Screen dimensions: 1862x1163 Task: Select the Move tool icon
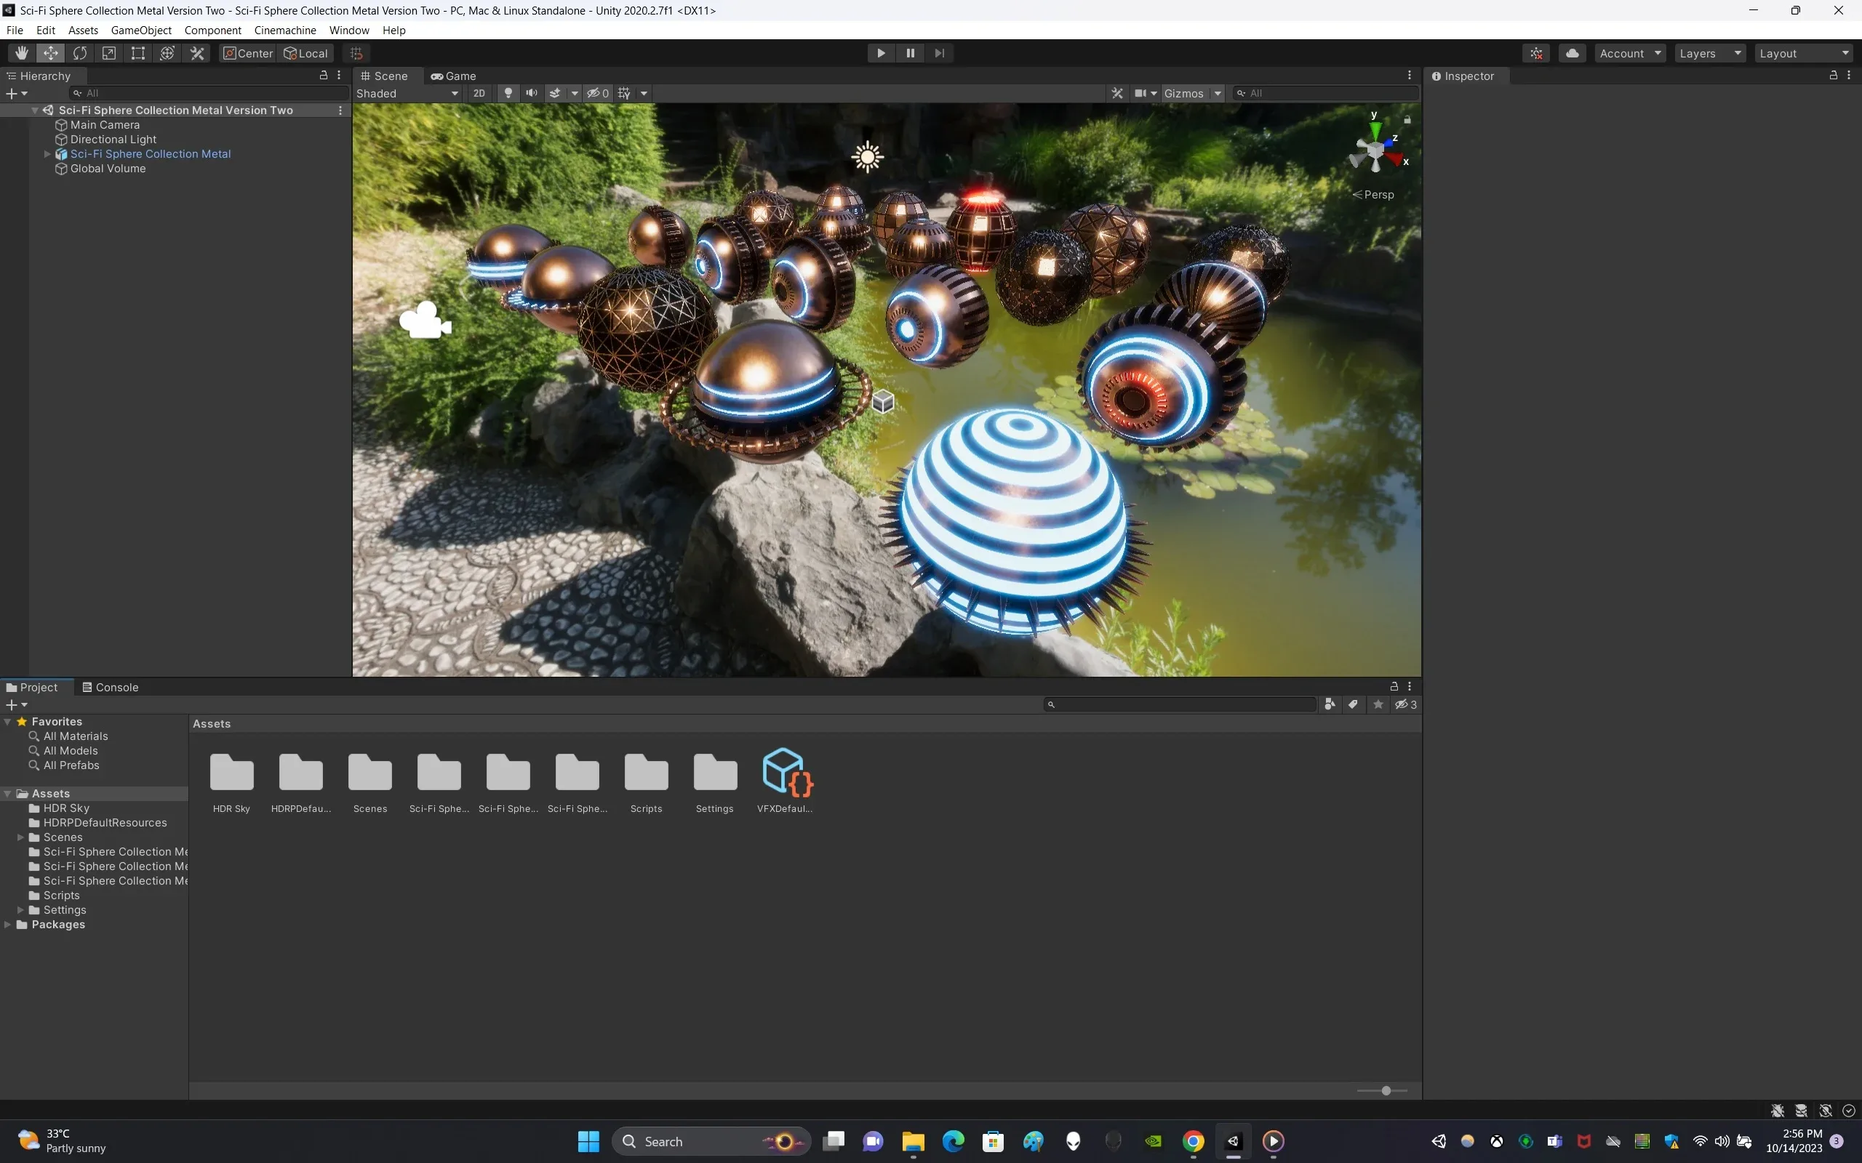pyautogui.click(x=49, y=52)
